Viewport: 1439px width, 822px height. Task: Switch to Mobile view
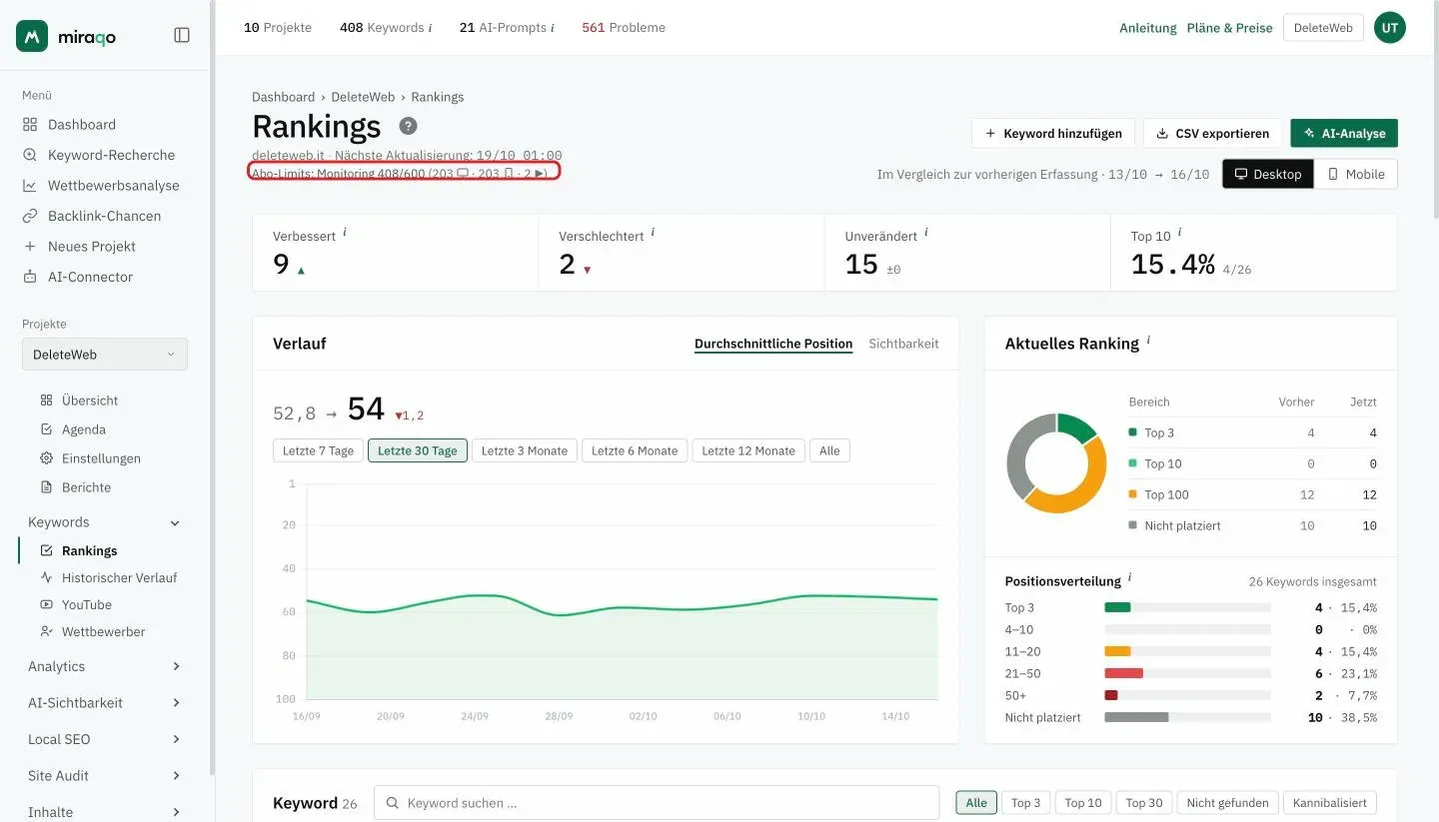click(1355, 174)
